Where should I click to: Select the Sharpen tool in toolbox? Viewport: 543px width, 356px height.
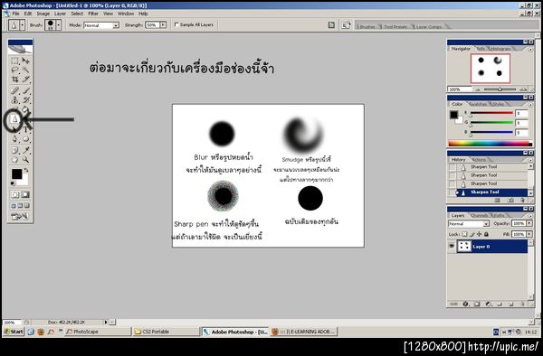click(14, 119)
